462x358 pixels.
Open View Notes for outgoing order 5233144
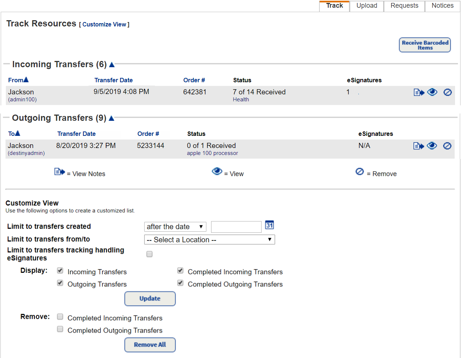(x=418, y=145)
